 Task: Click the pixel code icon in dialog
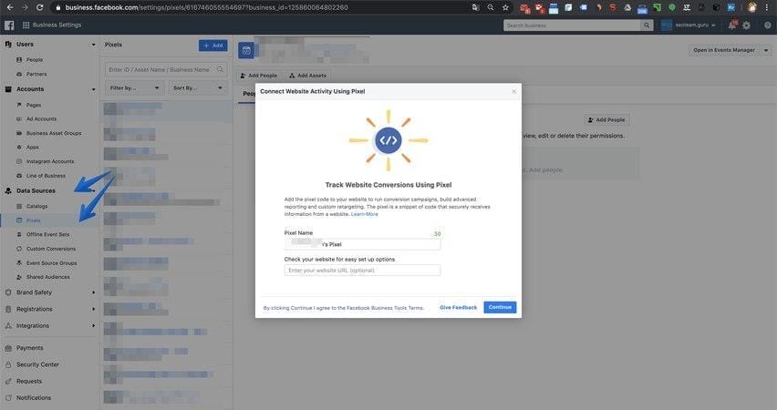(388, 140)
